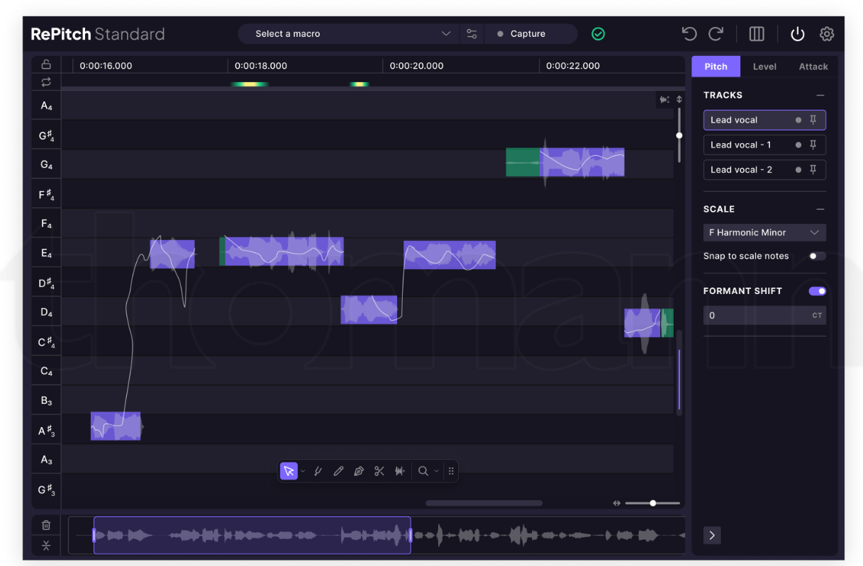This screenshot has width=863, height=566.
Task: Switch to the Attack tab
Action: (x=813, y=67)
